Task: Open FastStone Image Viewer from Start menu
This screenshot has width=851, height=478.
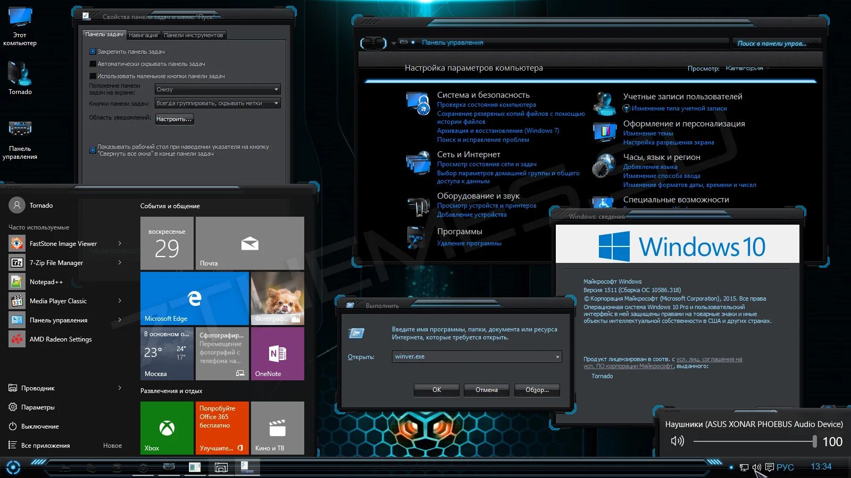Action: point(63,244)
